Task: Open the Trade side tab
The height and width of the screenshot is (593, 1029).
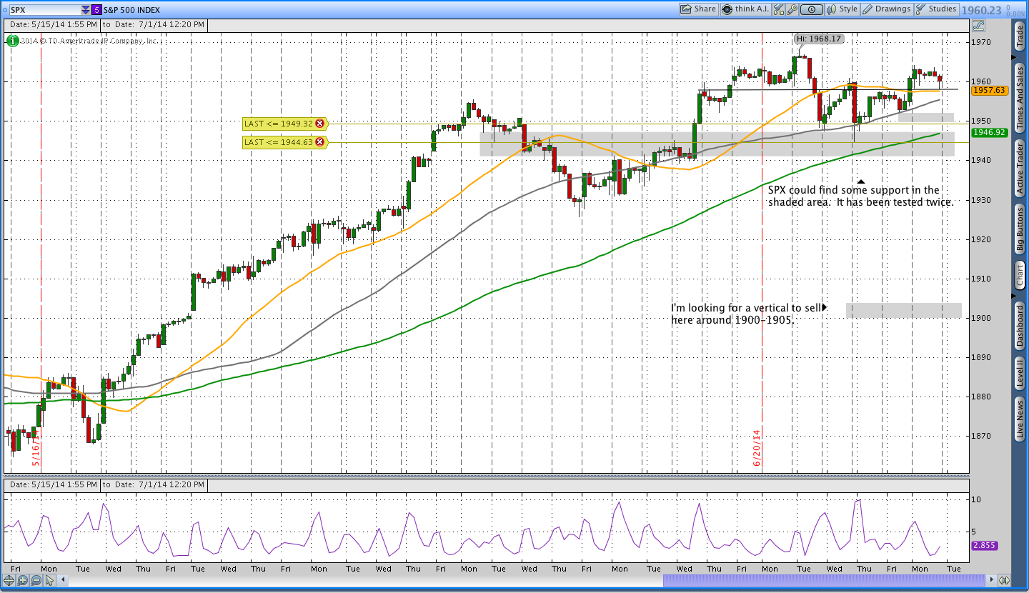Action: [1020, 36]
